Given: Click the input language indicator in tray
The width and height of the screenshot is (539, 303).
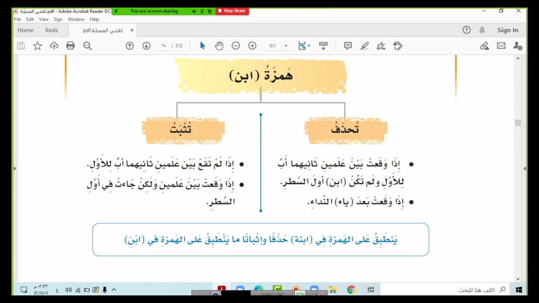Looking at the screenshot, I should 57,290.
